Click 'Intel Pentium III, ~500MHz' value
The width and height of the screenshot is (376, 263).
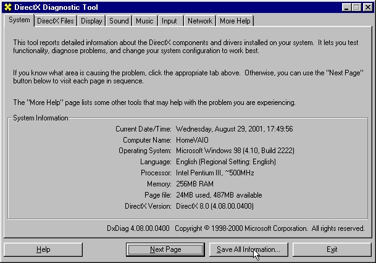coord(215,173)
